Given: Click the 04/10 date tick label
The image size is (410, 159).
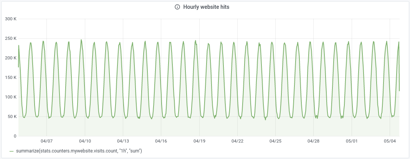Looking at the screenshot, I should click(x=85, y=141).
